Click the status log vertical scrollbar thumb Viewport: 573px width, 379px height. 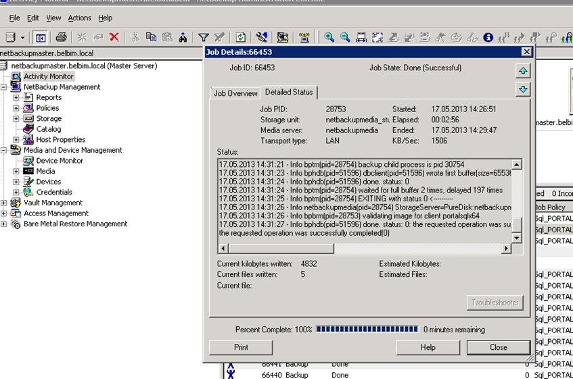click(x=516, y=225)
